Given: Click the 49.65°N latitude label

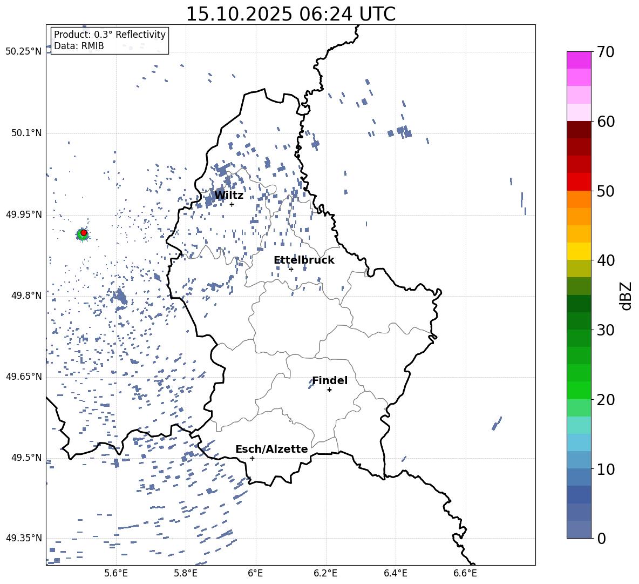Looking at the screenshot, I should [24, 377].
